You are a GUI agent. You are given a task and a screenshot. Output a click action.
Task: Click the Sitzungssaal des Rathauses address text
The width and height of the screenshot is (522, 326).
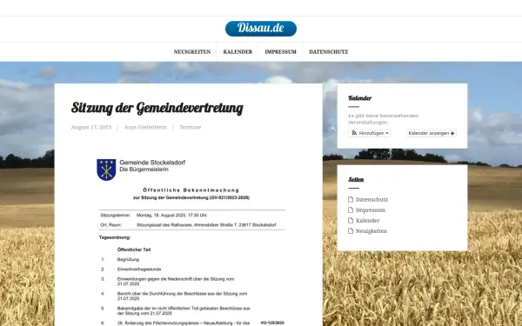click(206, 225)
